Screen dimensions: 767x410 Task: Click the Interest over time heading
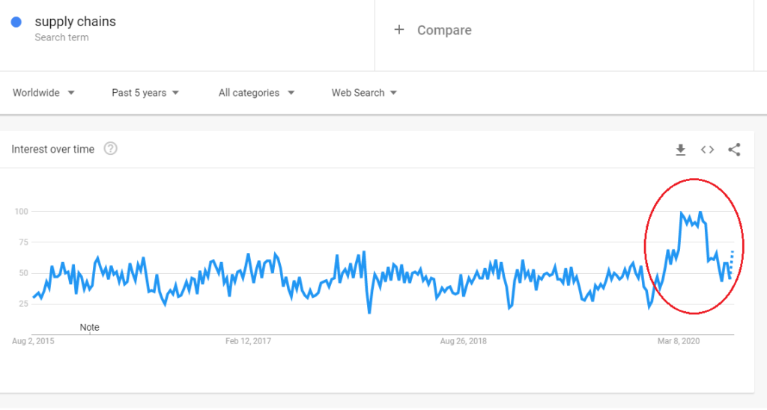point(53,150)
